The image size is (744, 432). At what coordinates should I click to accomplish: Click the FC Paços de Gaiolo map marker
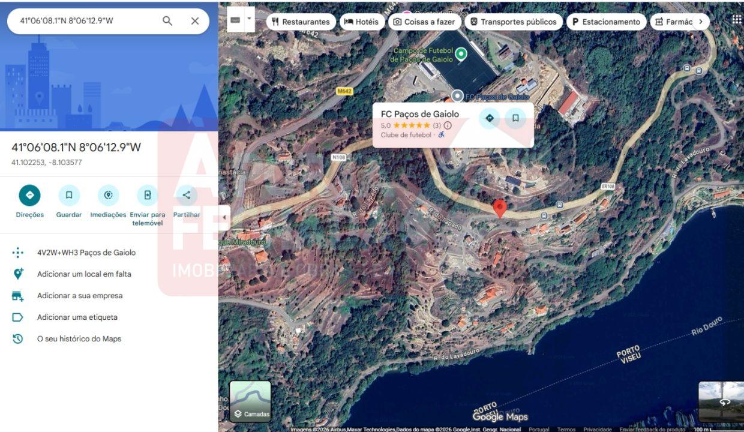pyautogui.click(x=457, y=95)
